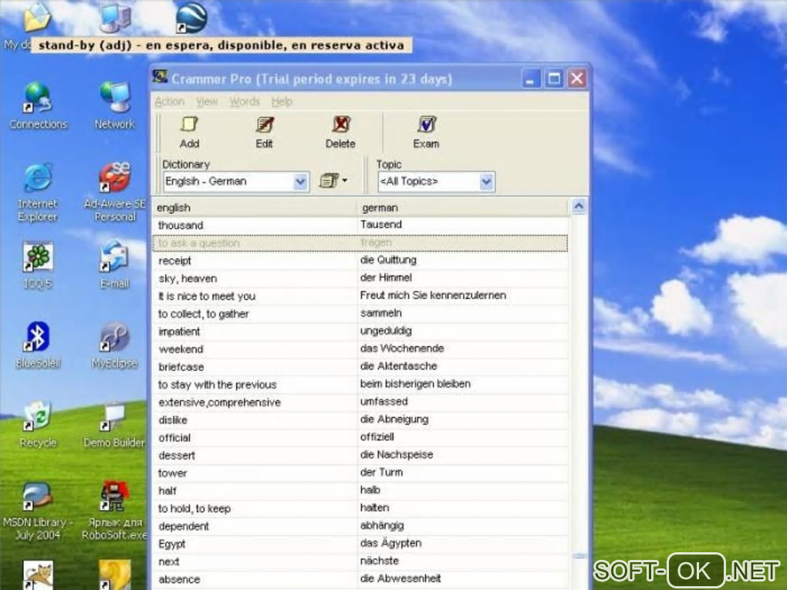
Task: Open the View menu
Action: tap(207, 102)
